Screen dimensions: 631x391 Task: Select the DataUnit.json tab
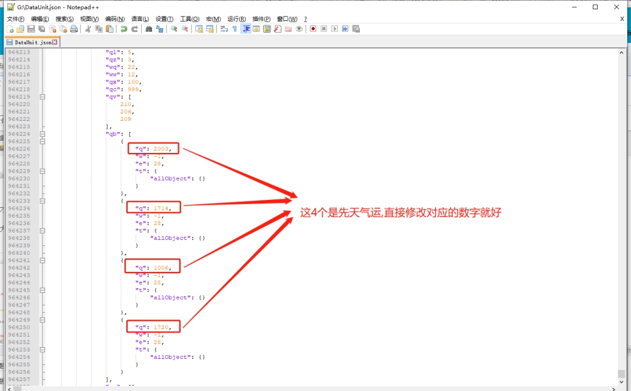[32, 43]
